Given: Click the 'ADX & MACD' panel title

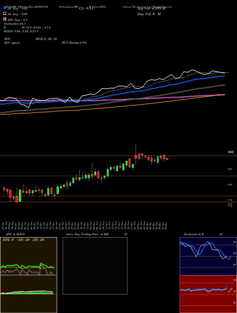Looking at the screenshot, I should pyautogui.click(x=15, y=234).
